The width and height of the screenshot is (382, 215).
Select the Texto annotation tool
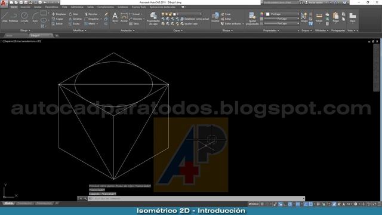(115, 17)
